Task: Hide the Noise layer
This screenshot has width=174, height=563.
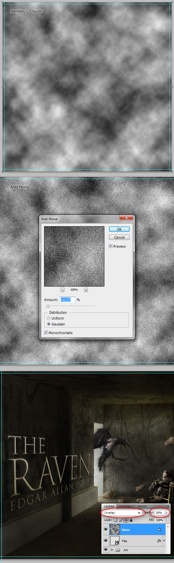Action: 106,529
